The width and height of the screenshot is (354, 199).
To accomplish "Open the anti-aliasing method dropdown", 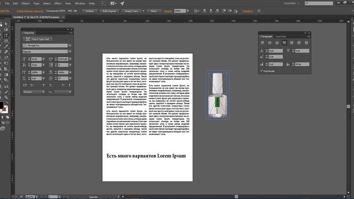I will (x=63, y=92).
